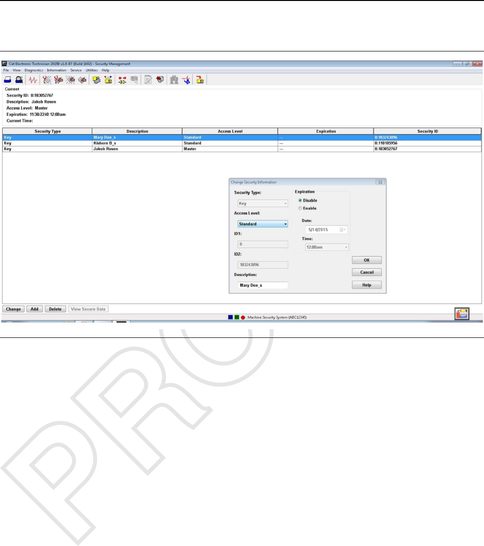
Task: Click the green square status indicator
Action: (x=237, y=317)
